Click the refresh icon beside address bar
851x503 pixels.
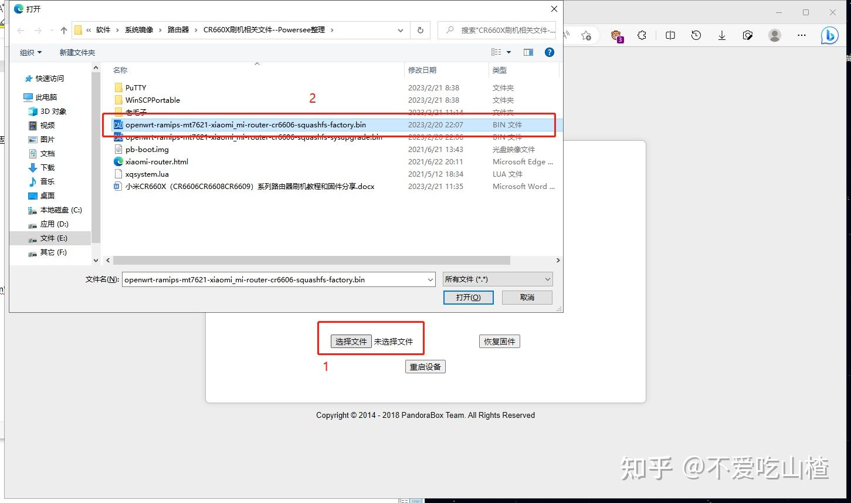pyautogui.click(x=420, y=30)
